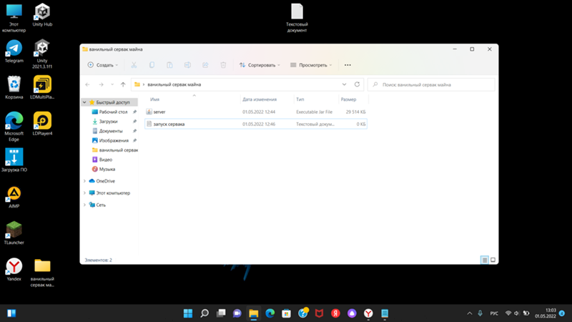The image size is (572, 322).
Task: Switch to details view at bottom right
Action: click(484, 260)
